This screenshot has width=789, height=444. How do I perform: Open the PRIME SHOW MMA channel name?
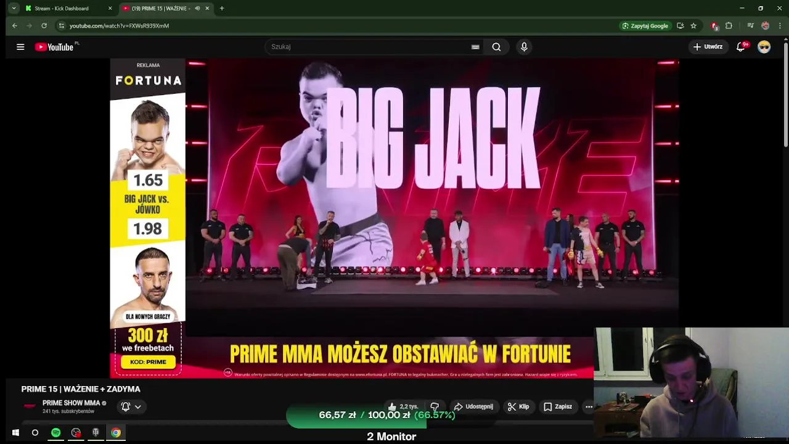71,403
